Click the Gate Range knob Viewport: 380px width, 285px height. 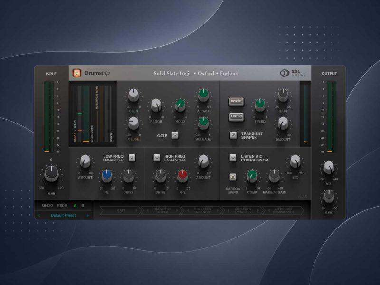pyautogui.click(x=156, y=105)
